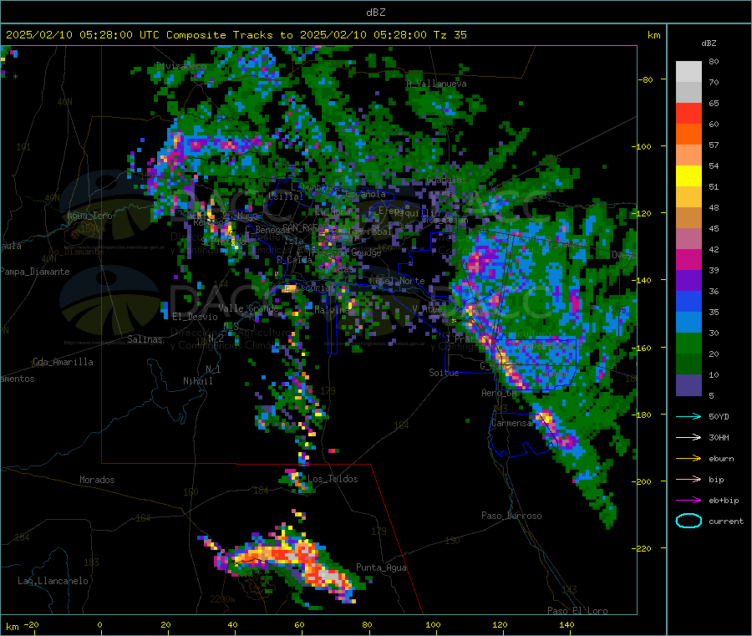Click the Morados location label
The width and height of the screenshot is (752, 636).
click(97, 480)
